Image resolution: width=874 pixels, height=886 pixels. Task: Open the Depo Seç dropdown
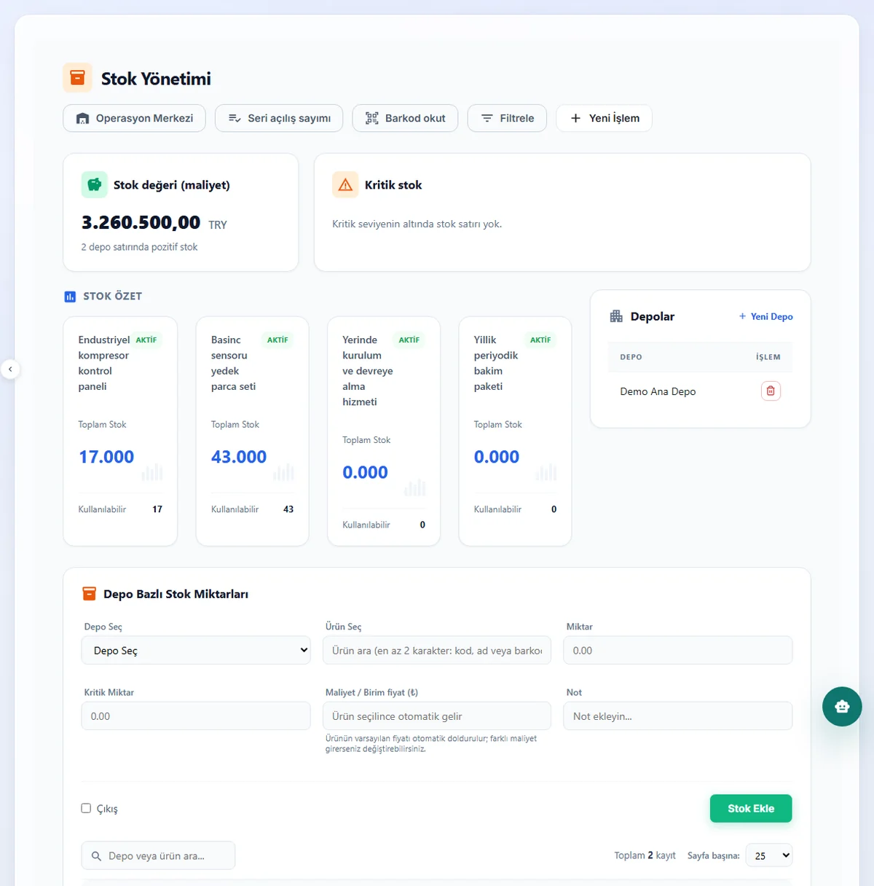click(x=196, y=651)
